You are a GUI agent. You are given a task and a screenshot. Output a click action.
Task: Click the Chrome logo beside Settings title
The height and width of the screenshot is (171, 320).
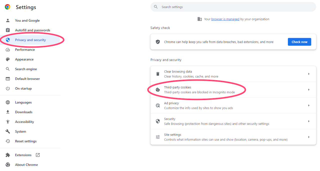(x=7, y=7)
